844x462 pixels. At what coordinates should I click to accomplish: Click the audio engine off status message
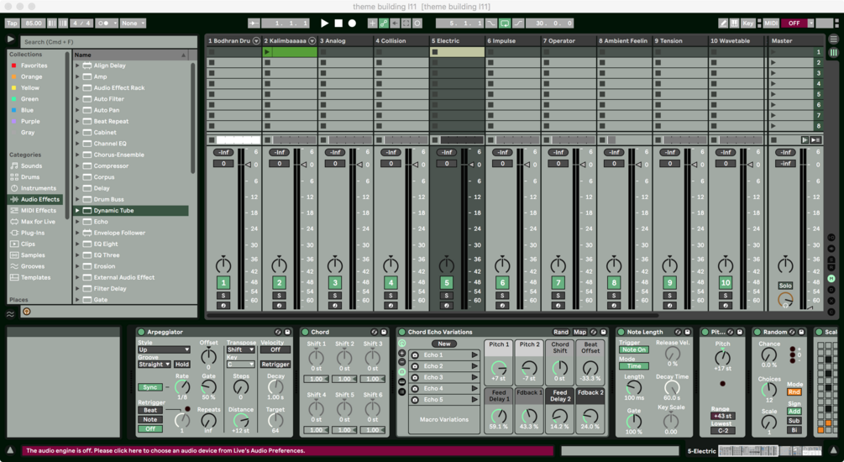tap(287, 451)
